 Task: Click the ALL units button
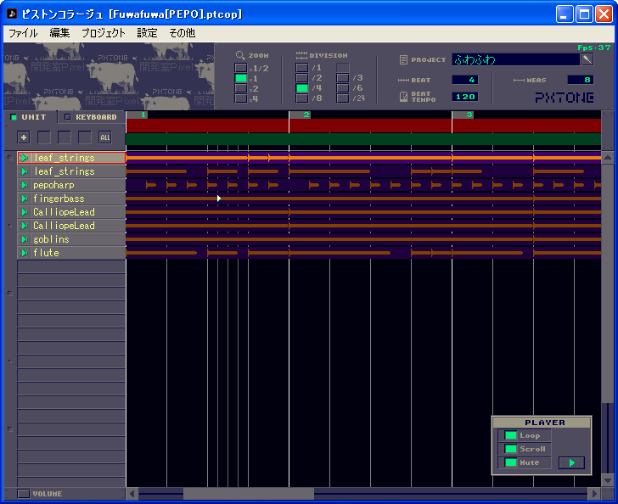coord(105,137)
